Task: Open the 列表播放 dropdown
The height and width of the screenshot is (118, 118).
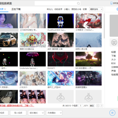Action: click(54, 113)
